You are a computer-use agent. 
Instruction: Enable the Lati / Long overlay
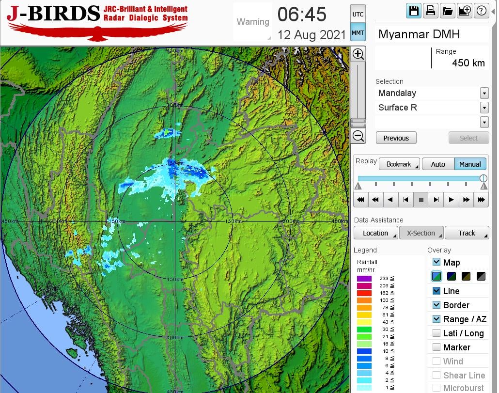click(x=437, y=333)
